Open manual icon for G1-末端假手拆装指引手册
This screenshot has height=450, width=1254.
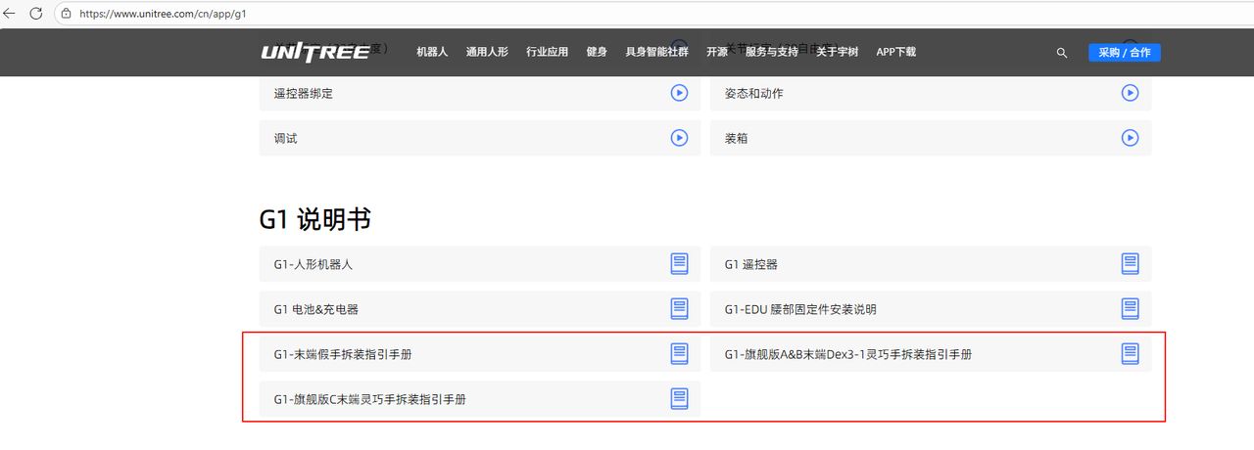click(x=679, y=354)
